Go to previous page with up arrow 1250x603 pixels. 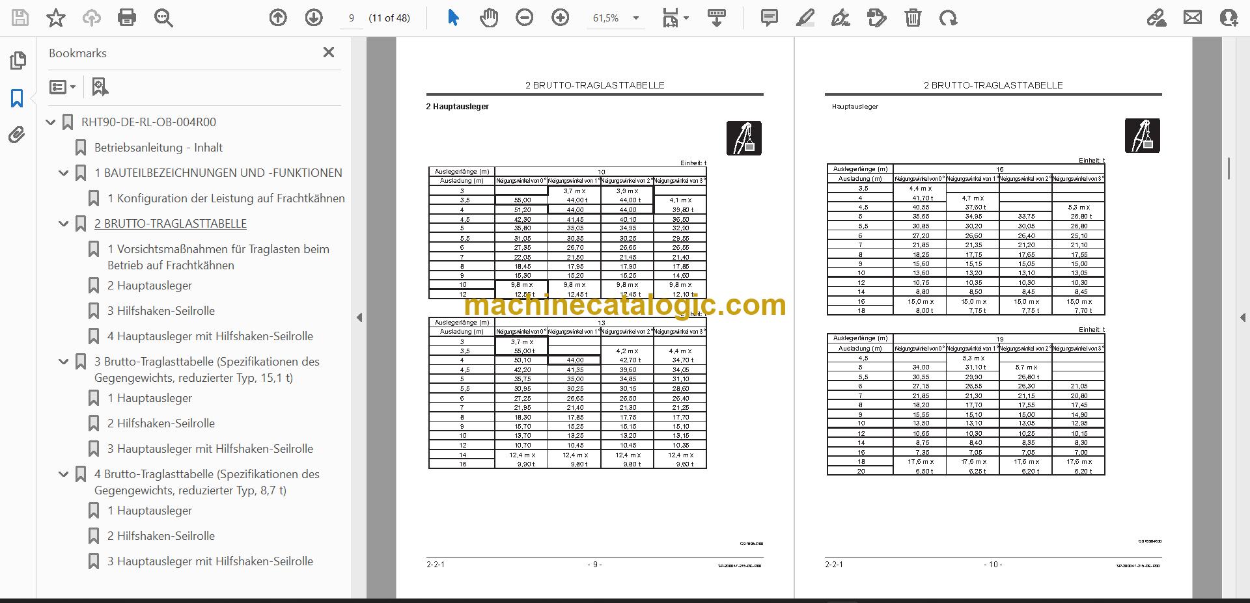(278, 18)
